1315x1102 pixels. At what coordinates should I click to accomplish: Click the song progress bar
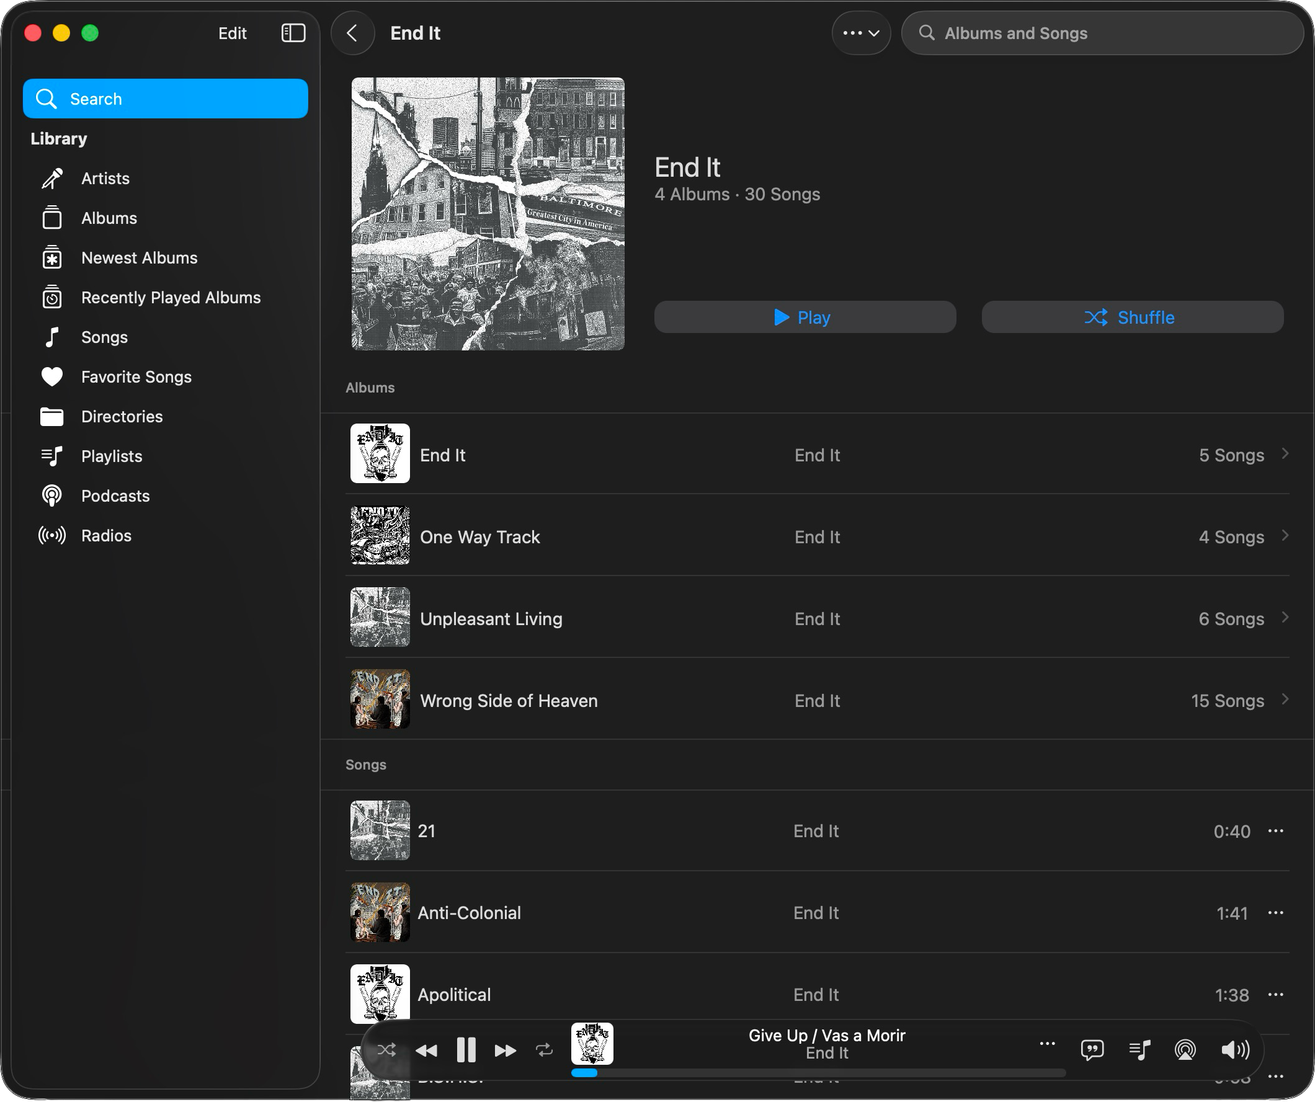point(818,1073)
